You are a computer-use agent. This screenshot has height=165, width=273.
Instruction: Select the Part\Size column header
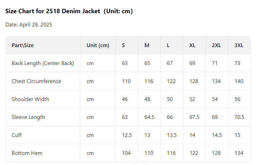[23, 45]
